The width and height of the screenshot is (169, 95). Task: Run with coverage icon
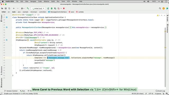[55, 8]
